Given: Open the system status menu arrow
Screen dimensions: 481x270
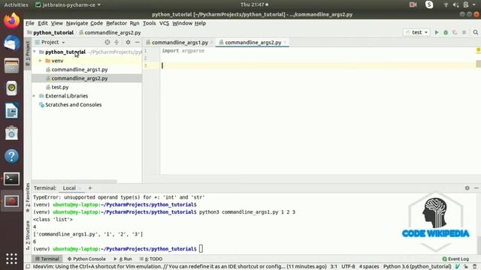Looking at the screenshot, I should pos(474,4).
